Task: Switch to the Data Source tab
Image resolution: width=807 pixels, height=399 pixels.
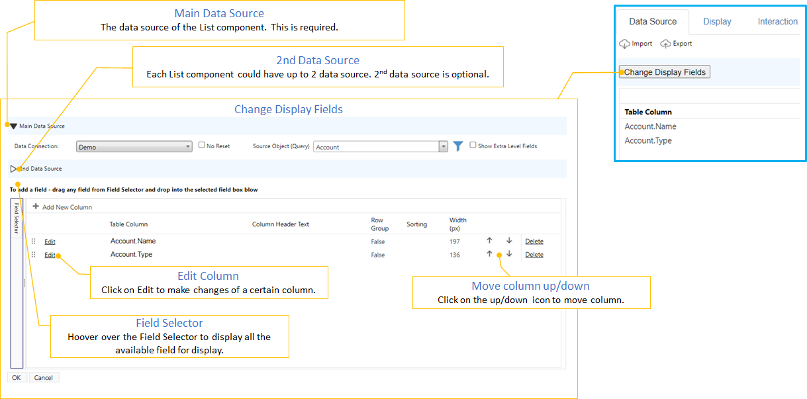Action: tap(653, 21)
